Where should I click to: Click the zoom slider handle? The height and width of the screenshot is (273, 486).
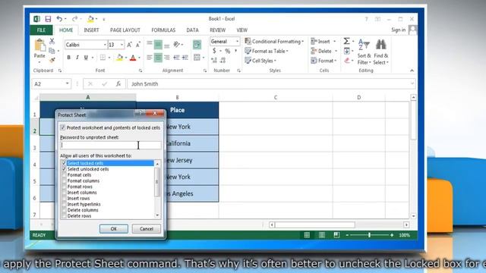(369, 235)
